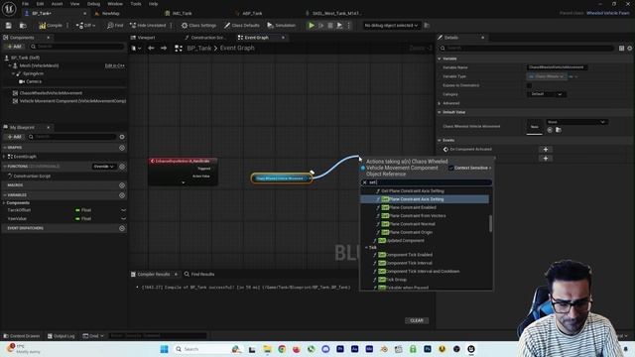Switch to the IMC_Tank tab
The width and height of the screenshot is (635, 357).
point(182,13)
